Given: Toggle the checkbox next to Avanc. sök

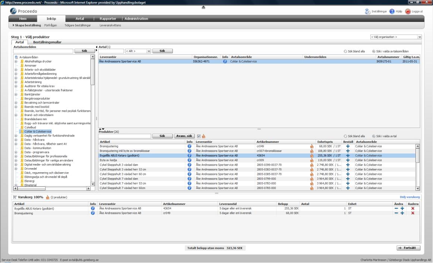Looking at the screenshot, I should [x=199, y=136].
